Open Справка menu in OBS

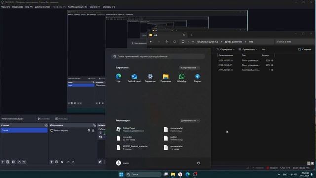(109, 7)
